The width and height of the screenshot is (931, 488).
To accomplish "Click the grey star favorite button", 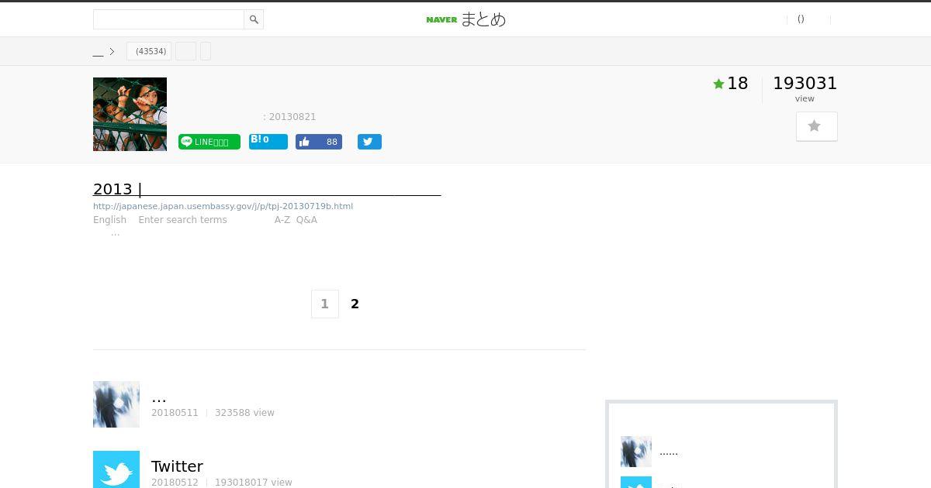I will coord(817,126).
